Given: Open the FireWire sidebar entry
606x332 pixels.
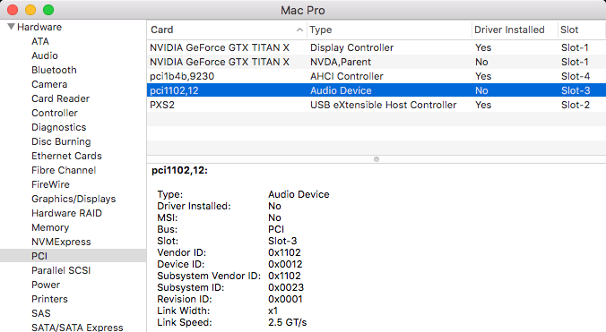Looking at the screenshot, I should click(50, 184).
